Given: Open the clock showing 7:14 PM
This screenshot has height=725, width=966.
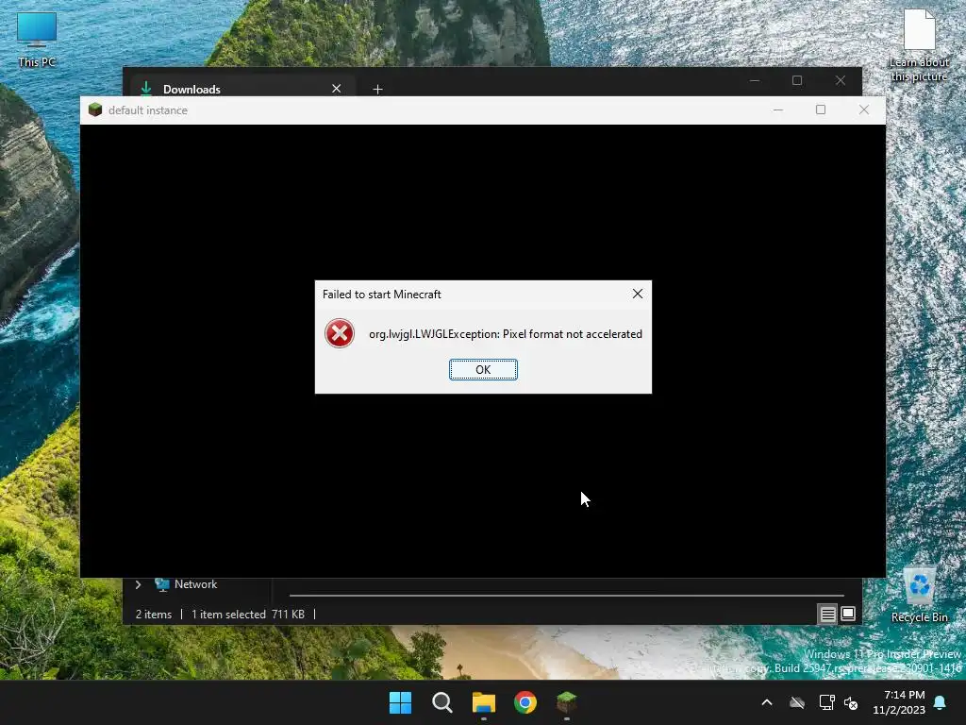Looking at the screenshot, I should coord(899,702).
